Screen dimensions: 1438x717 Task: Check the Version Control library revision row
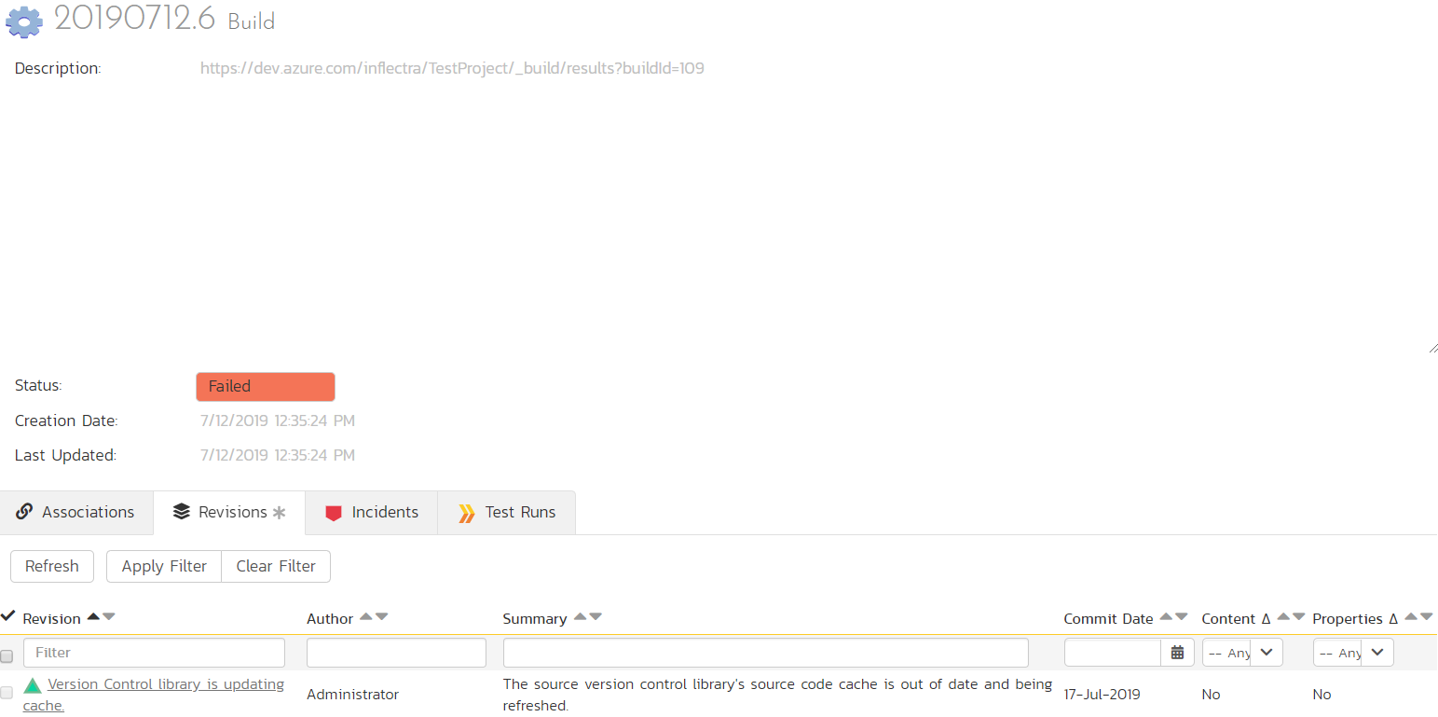click(7, 693)
